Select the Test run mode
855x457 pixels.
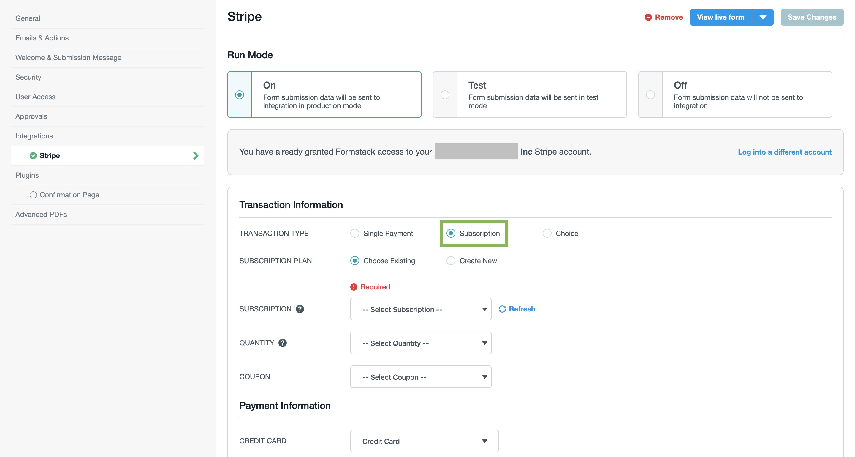click(x=445, y=95)
